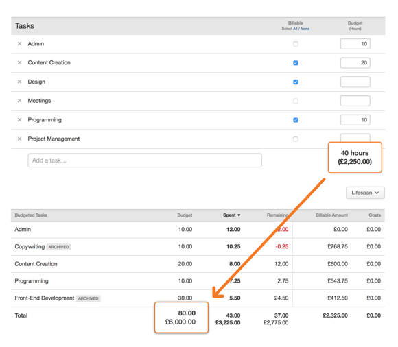Select None billable link
The height and width of the screenshot is (347, 398).
pyautogui.click(x=305, y=29)
